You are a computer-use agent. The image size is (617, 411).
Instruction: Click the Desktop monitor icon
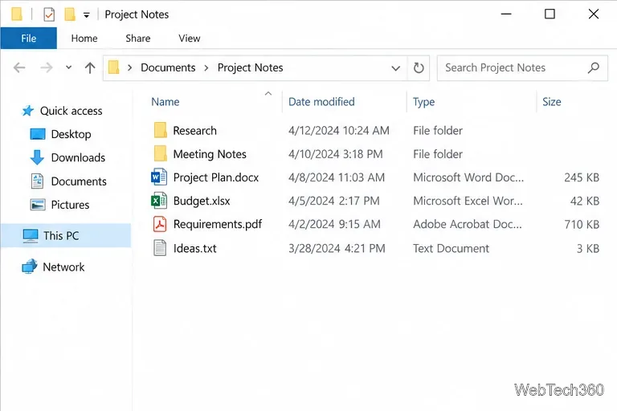[38, 134]
